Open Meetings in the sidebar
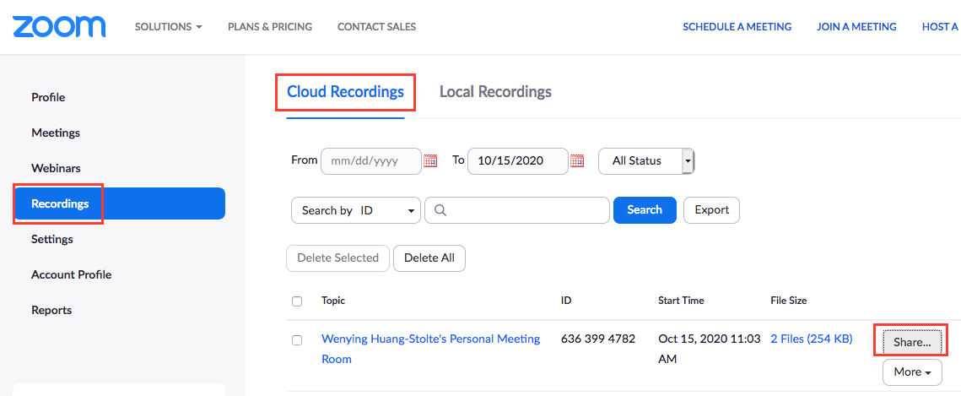 click(x=56, y=133)
